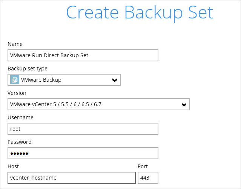Focus the Username field containing root
The width and height of the screenshot is (241, 189).
coord(83,129)
